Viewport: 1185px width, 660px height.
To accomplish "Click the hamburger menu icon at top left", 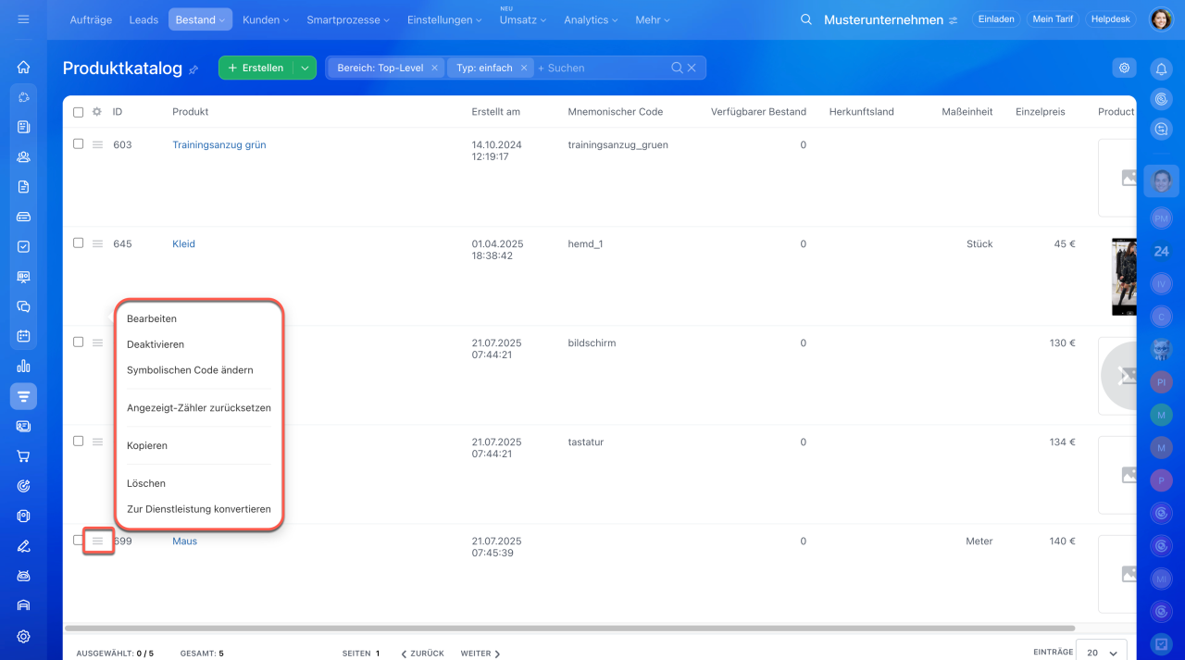I will point(23,19).
